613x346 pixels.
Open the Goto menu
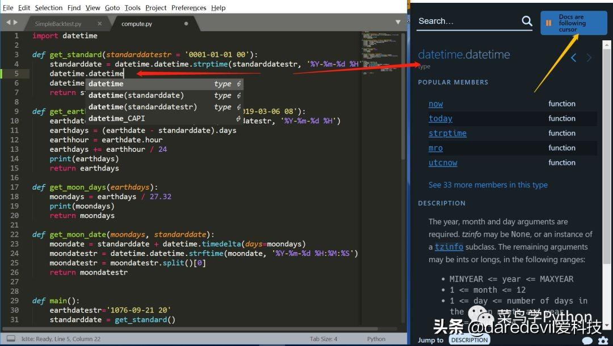[112, 8]
